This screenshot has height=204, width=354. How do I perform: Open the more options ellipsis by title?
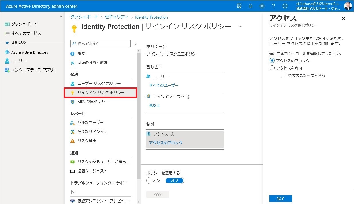[x=241, y=27]
